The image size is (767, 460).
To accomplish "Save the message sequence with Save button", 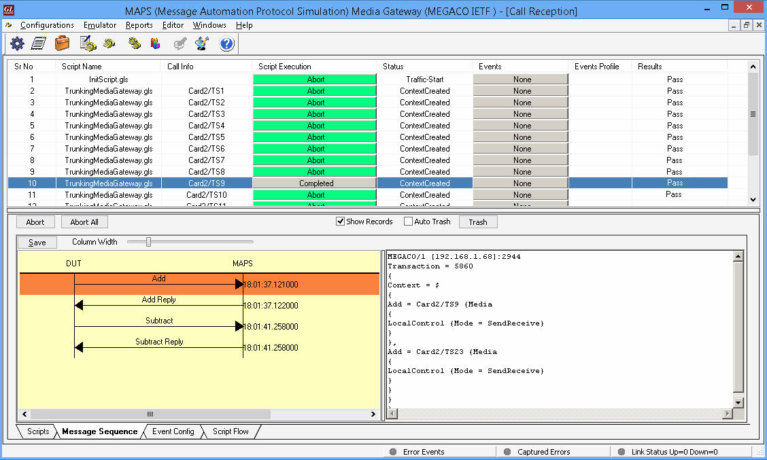I will 37,243.
